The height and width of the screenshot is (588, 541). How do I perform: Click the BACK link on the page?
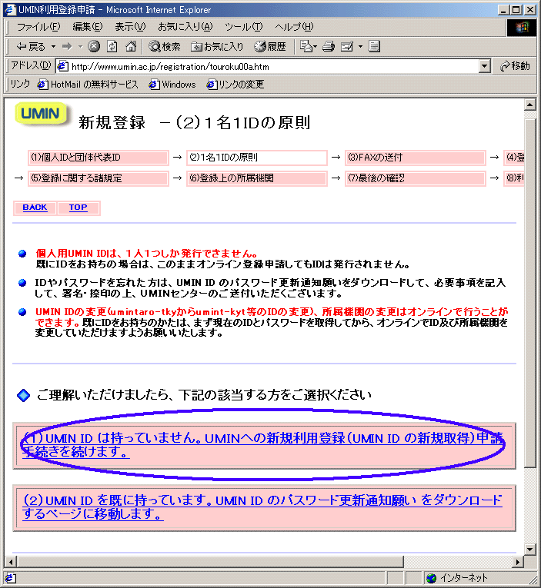tap(35, 208)
